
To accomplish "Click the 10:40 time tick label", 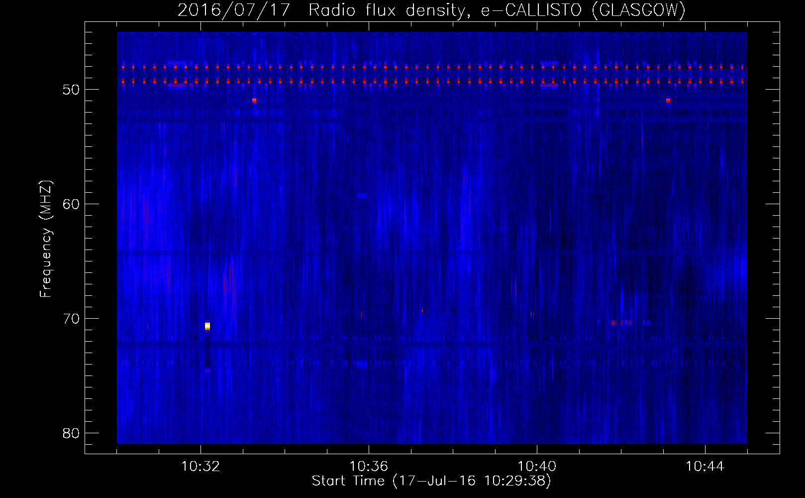I will pyautogui.click(x=537, y=467).
